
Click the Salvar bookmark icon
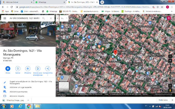coord(18,68)
